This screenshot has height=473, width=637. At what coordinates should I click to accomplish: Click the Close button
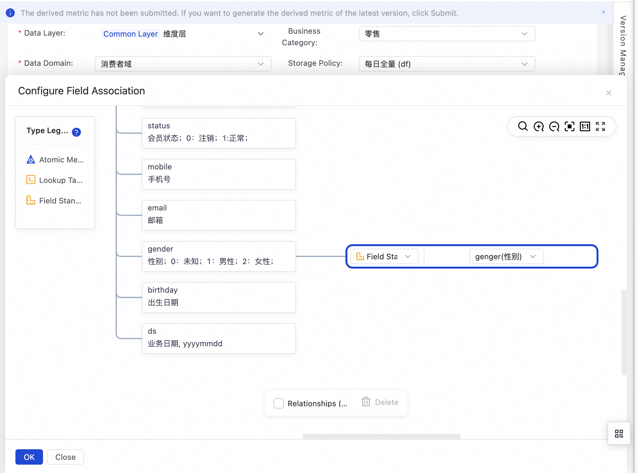pos(65,457)
